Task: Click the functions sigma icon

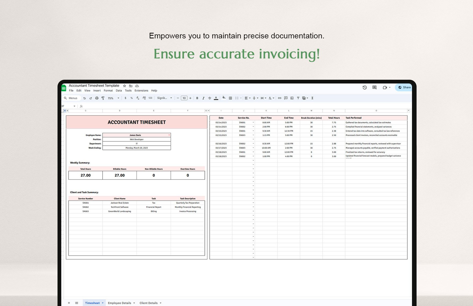Action: tap(312, 98)
